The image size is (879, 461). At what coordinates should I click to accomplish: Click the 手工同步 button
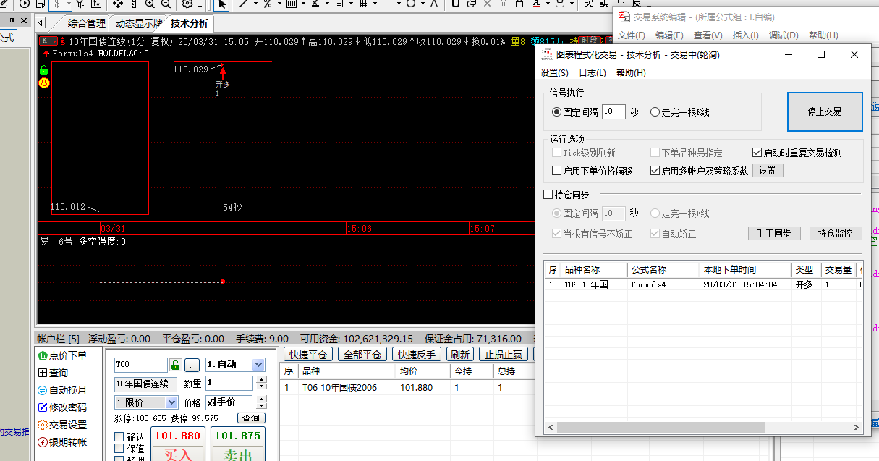(x=773, y=234)
